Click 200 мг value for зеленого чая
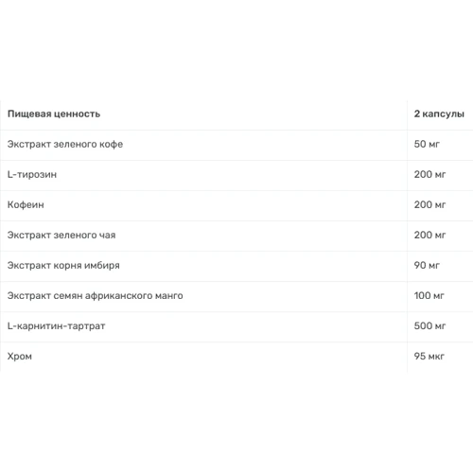Image resolution: width=473 pixels, height=473 pixels. pos(429,235)
